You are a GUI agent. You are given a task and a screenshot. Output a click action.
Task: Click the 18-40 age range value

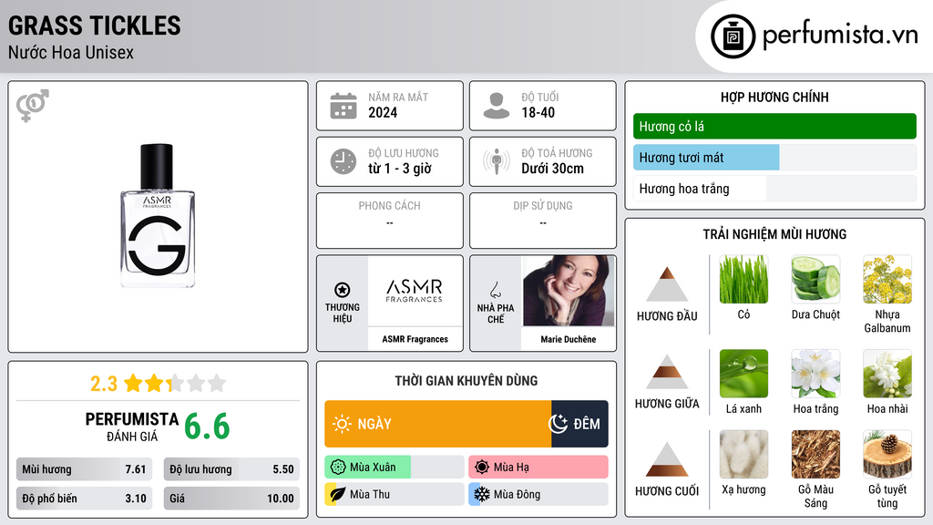click(x=538, y=112)
